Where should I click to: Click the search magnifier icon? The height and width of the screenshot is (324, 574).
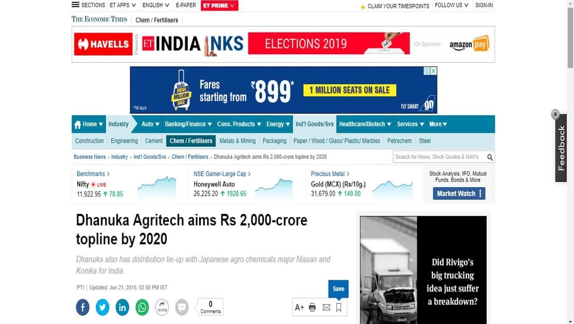coord(490,157)
